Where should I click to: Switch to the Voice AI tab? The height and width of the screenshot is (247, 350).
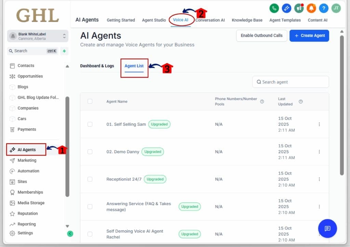pyautogui.click(x=180, y=20)
